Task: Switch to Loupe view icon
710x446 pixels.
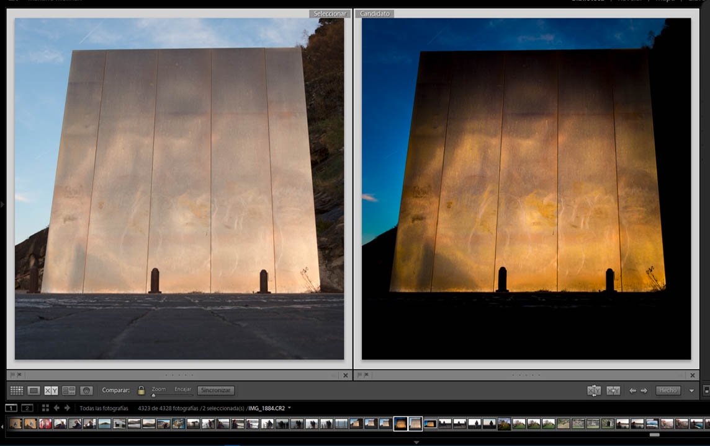Action: tap(34, 390)
